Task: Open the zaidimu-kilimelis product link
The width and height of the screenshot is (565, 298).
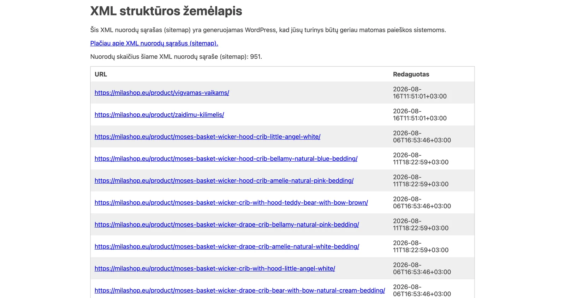Action: pos(159,115)
